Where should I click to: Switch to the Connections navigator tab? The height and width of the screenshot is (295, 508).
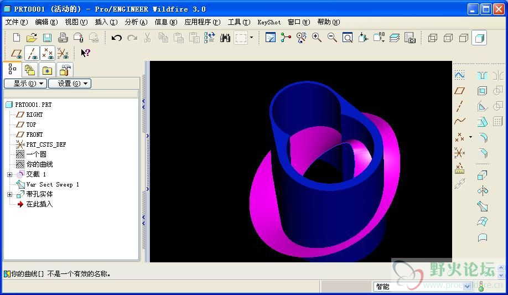coord(65,70)
